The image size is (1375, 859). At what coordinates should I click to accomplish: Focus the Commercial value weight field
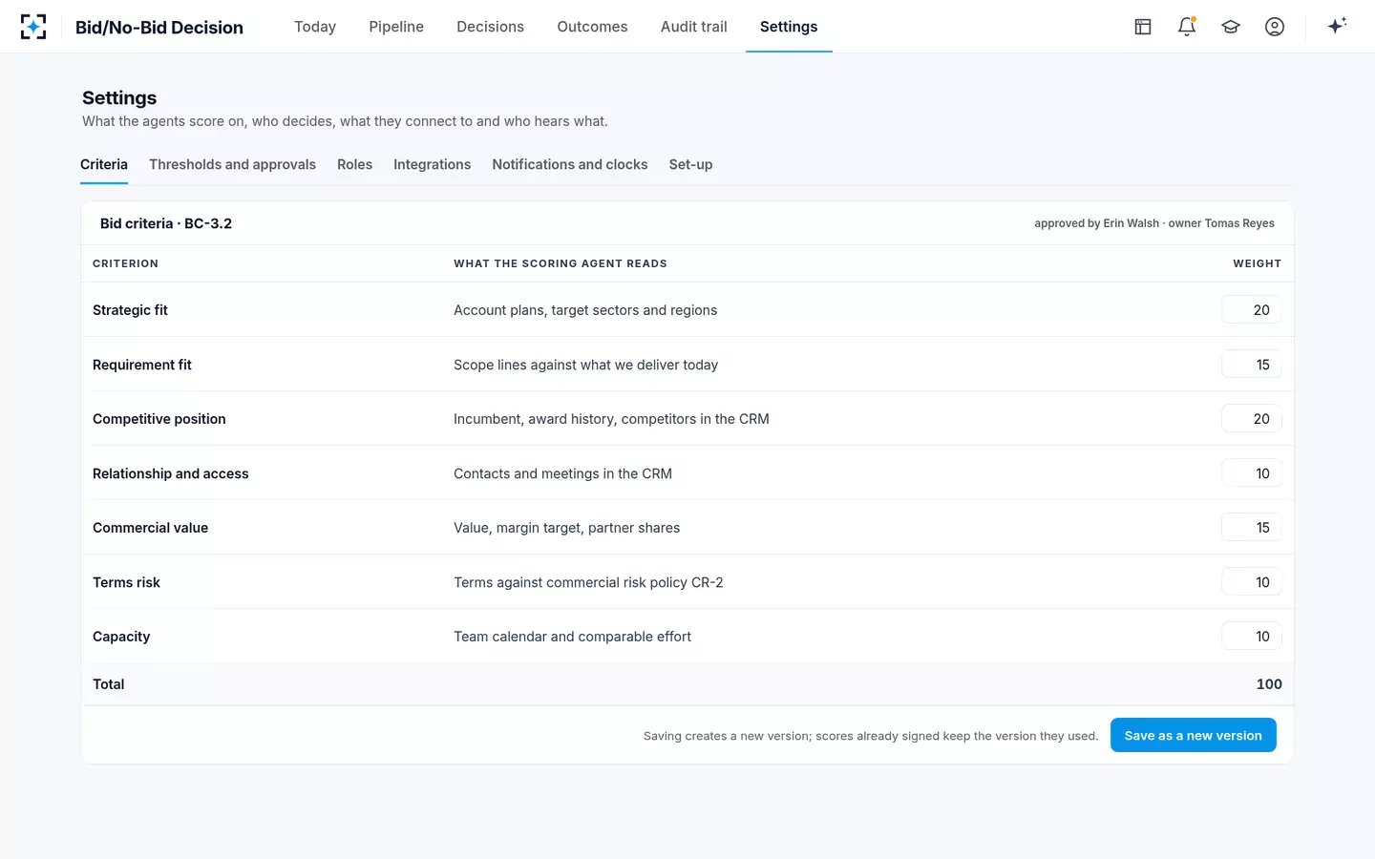[x=1251, y=528]
